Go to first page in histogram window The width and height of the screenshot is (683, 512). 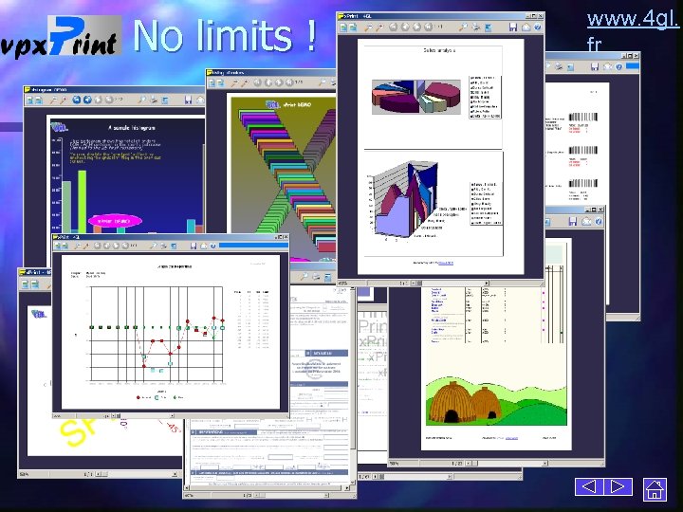coord(77,101)
